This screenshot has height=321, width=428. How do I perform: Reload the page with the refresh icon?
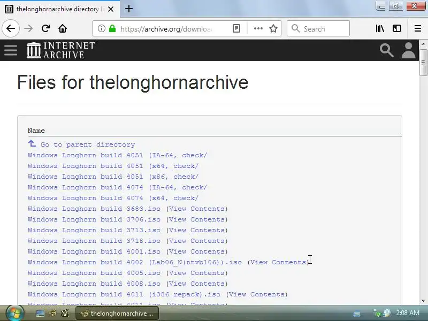45,28
